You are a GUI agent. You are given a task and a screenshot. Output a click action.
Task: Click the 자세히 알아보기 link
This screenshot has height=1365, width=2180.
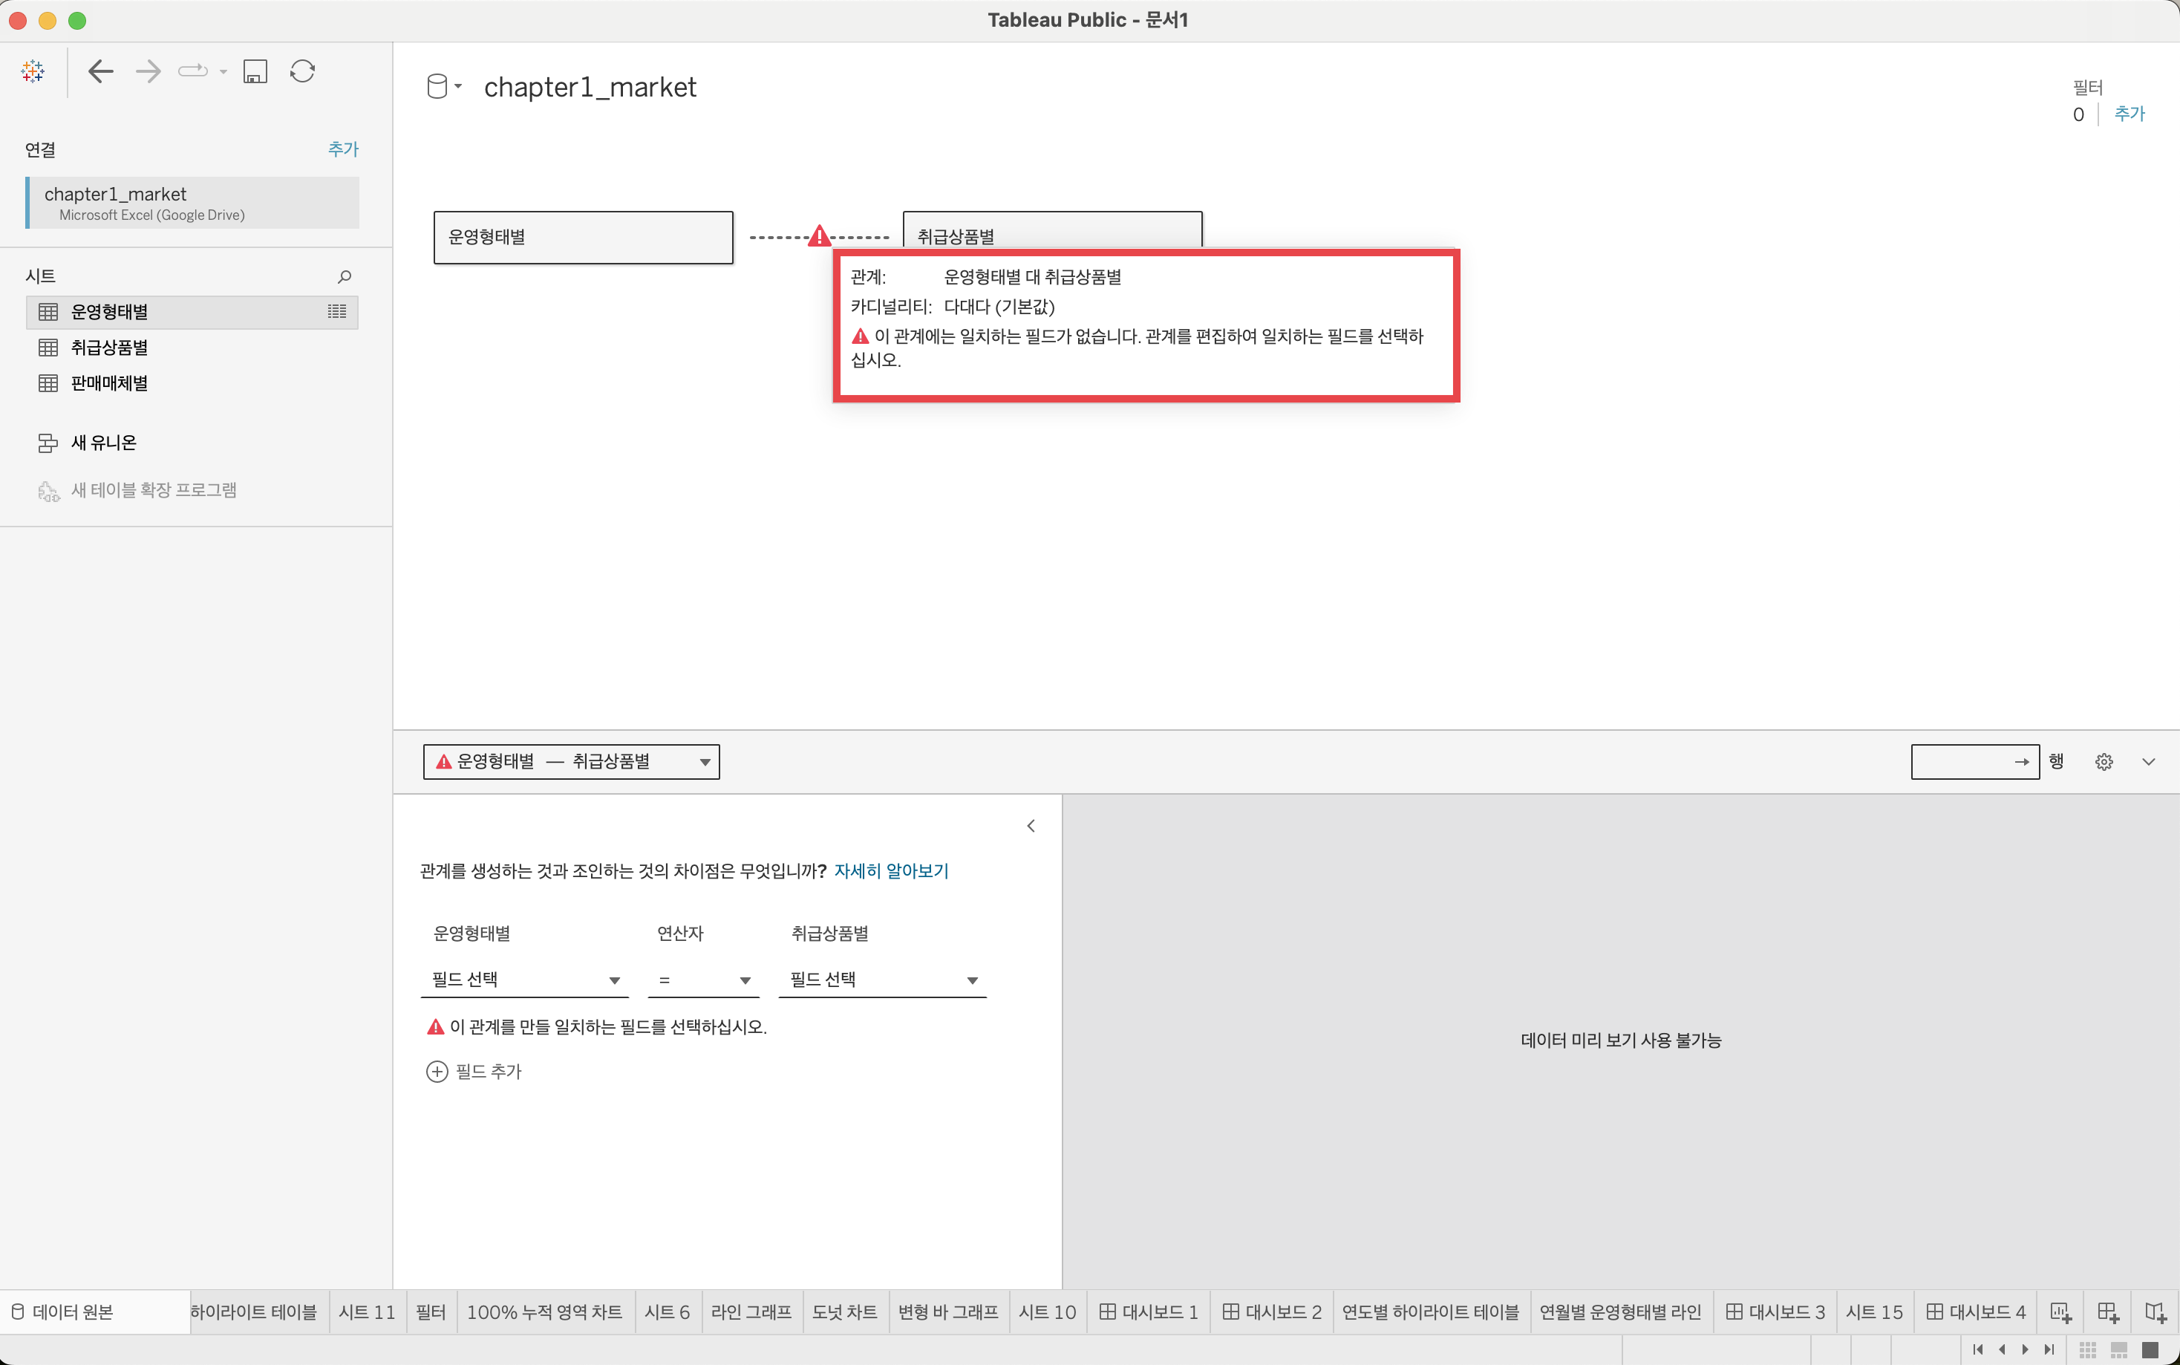click(890, 871)
